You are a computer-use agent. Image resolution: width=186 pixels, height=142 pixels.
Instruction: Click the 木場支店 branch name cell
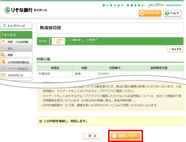[x=55, y=74]
